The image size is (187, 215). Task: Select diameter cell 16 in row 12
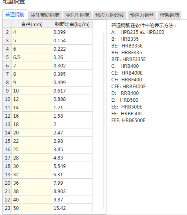pos(32,116)
